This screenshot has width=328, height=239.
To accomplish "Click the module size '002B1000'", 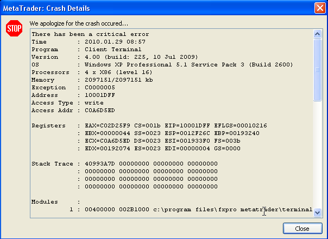I will coord(134,210).
